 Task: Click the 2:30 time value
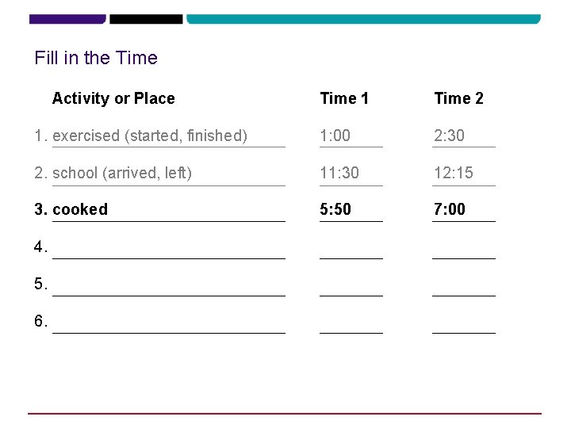tap(449, 136)
